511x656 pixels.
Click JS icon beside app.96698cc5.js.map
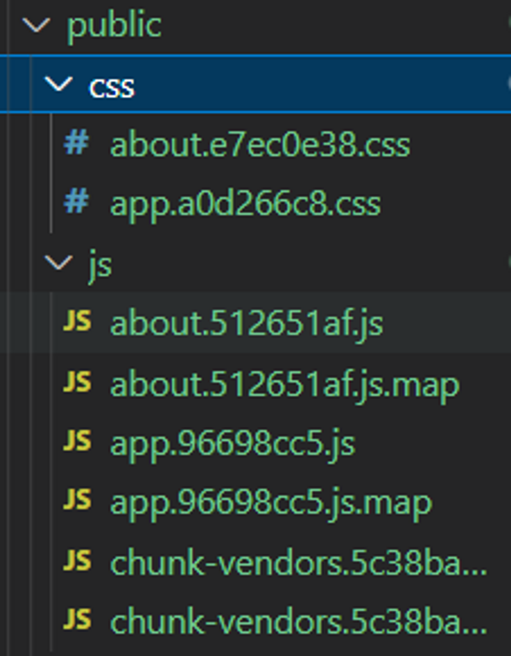(x=77, y=499)
